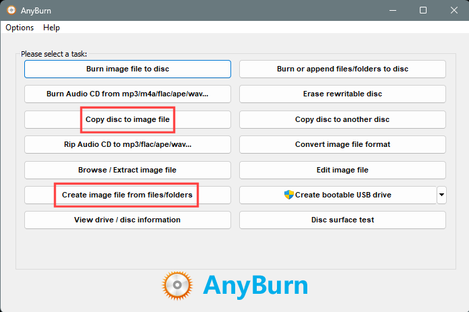The height and width of the screenshot is (312, 469).
Task: Click Create bootable USB drive button
Action: click(x=338, y=195)
